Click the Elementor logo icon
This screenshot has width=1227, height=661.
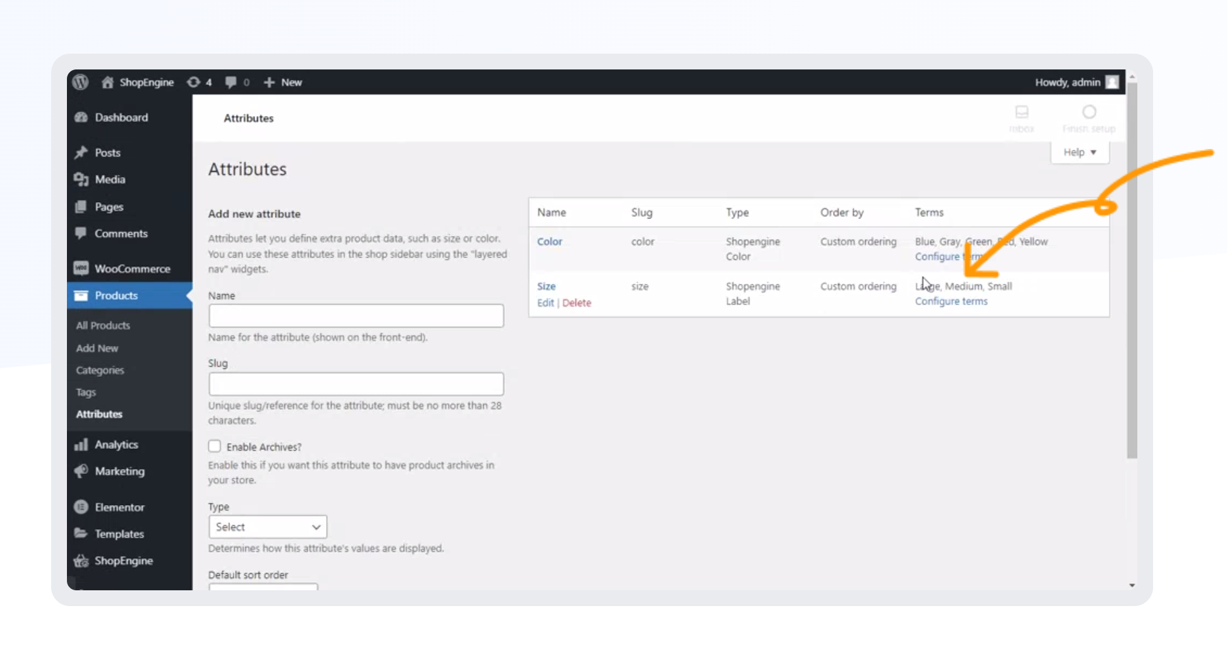(81, 507)
